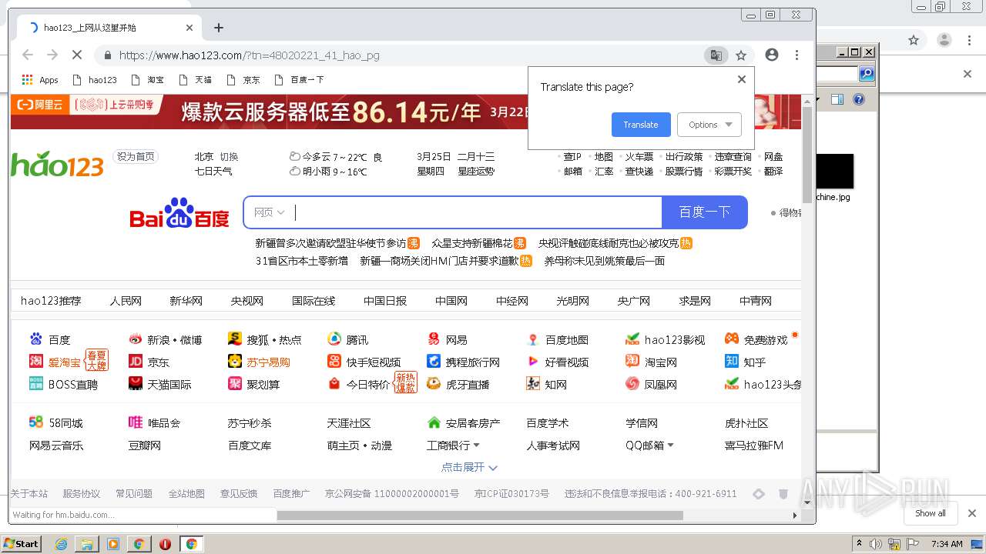Open Chrome's three-dot menu
The image size is (986, 554).
click(x=797, y=55)
